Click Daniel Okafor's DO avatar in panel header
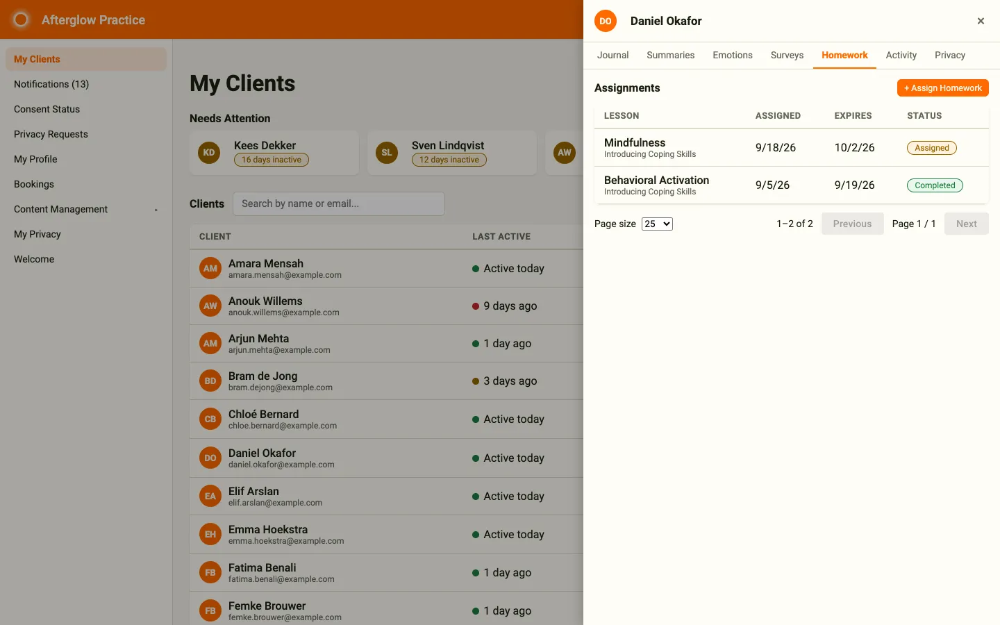 pyautogui.click(x=606, y=21)
